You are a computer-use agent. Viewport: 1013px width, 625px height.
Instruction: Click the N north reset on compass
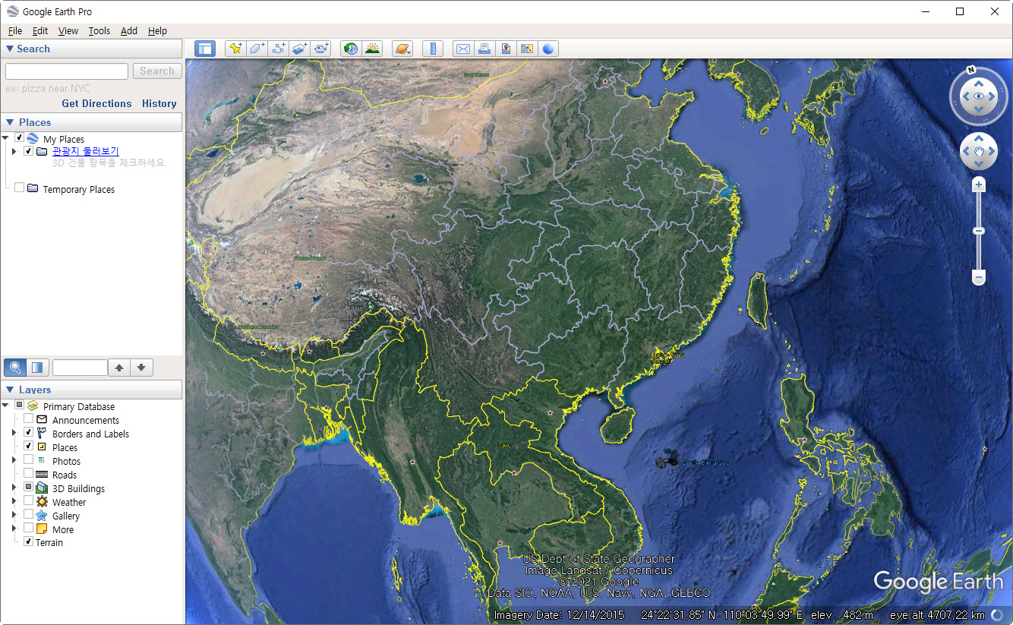970,69
